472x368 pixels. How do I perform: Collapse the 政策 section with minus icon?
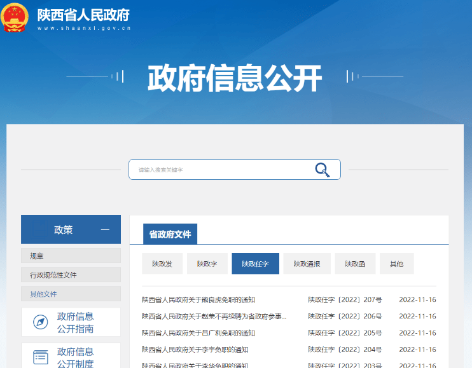pyautogui.click(x=105, y=229)
